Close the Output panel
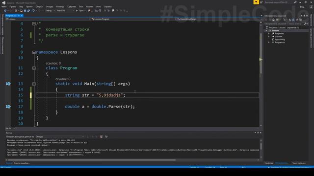314x176 pixels. (261, 132)
